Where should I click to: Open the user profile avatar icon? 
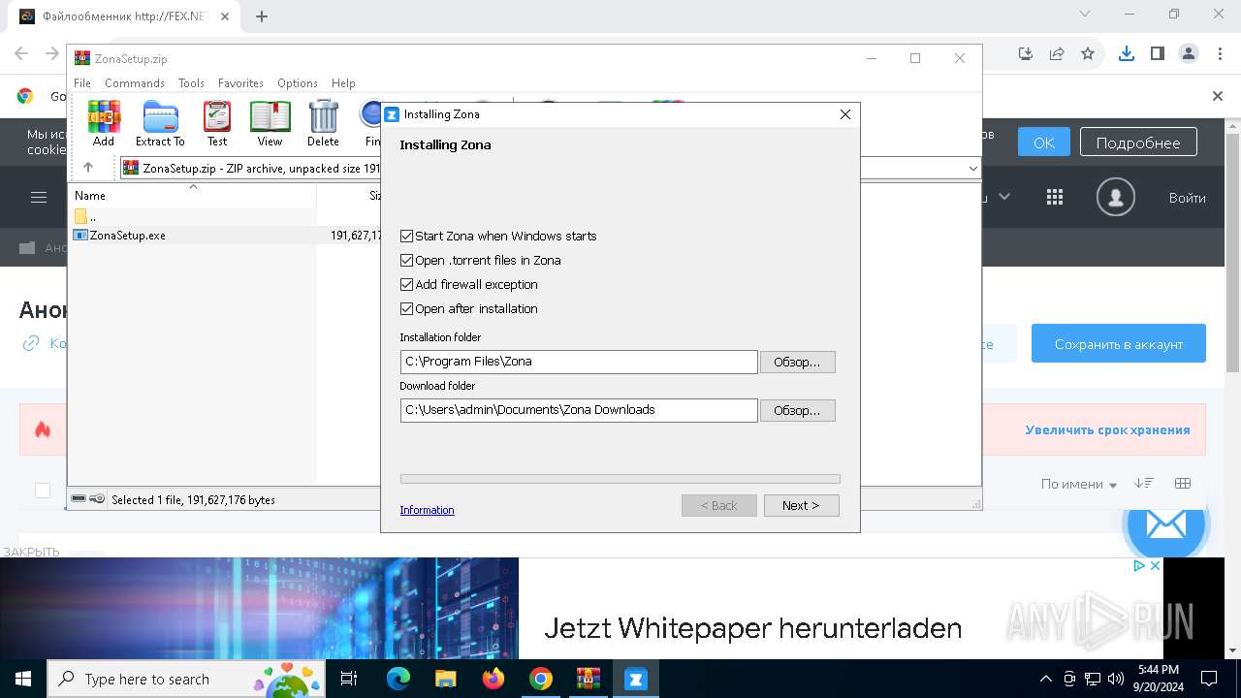coord(1116,198)
